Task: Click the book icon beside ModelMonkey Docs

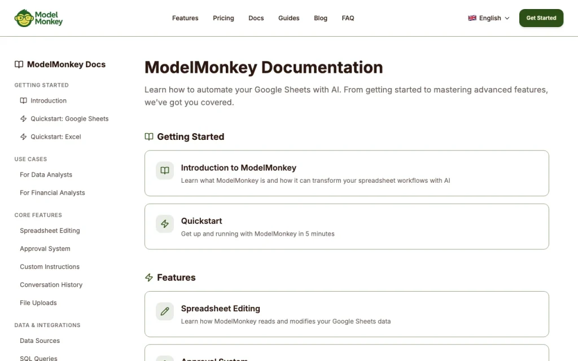Action: [19, 64]
